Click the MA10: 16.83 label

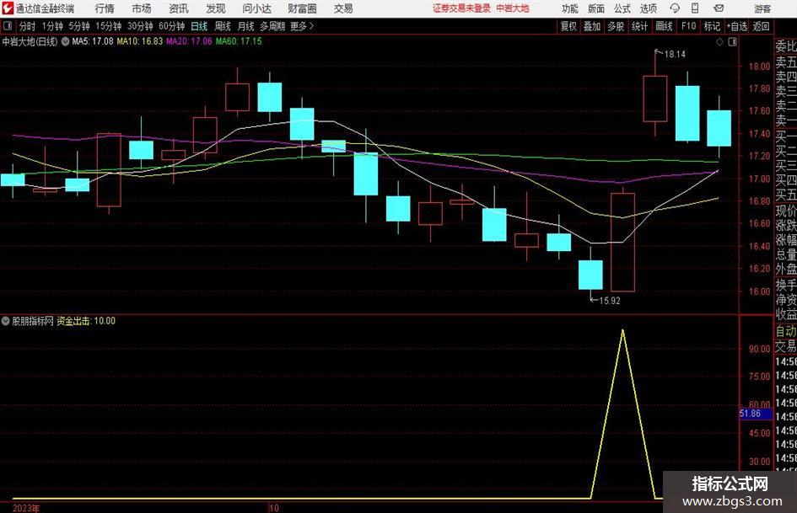(x=140, y=41)
